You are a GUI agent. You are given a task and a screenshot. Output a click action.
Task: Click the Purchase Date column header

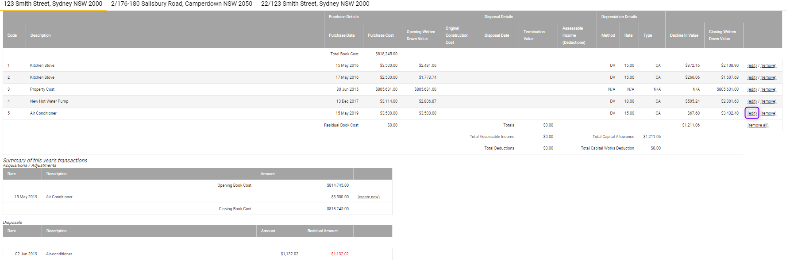[342, 35]
